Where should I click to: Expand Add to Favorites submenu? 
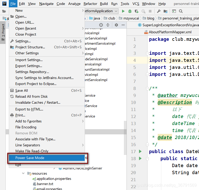click(x=47, y=121)
